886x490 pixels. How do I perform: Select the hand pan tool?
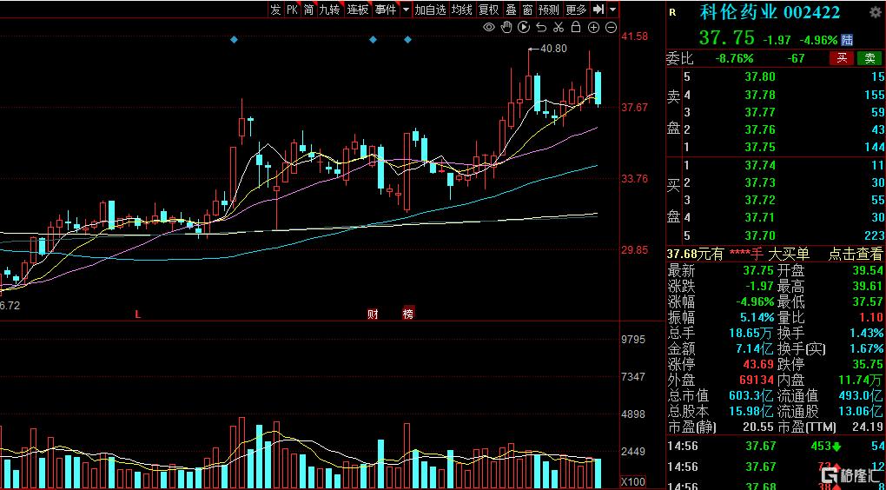pyautogui.click(x=507, y=27)
